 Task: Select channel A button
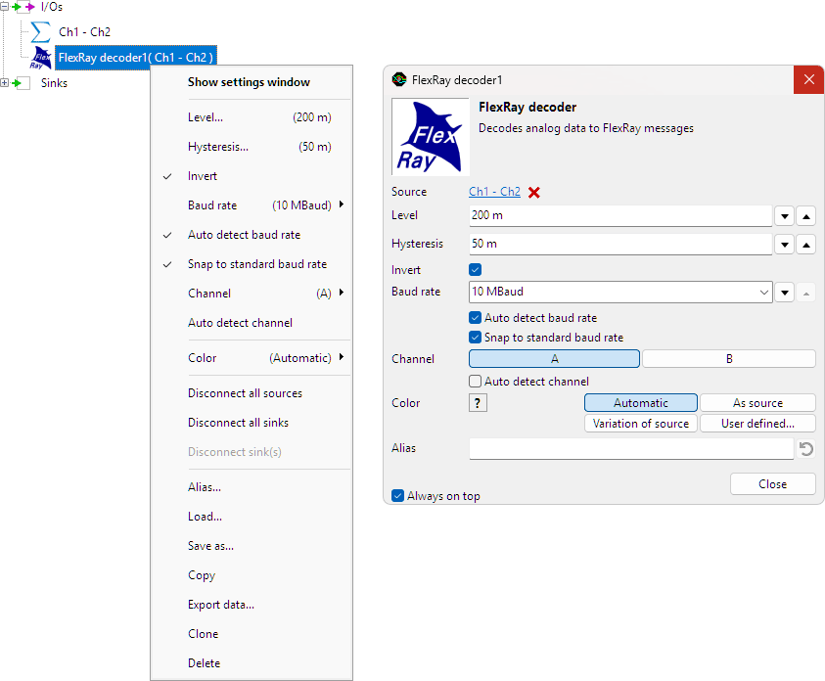pyautogui.click(x=554, y=359)
